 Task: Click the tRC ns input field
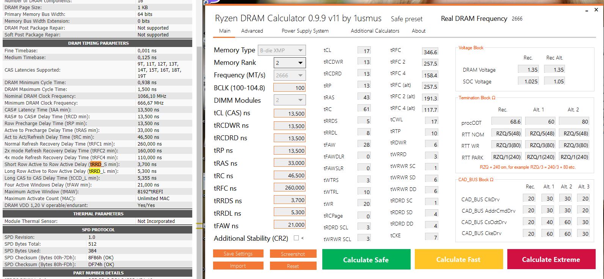290,176
